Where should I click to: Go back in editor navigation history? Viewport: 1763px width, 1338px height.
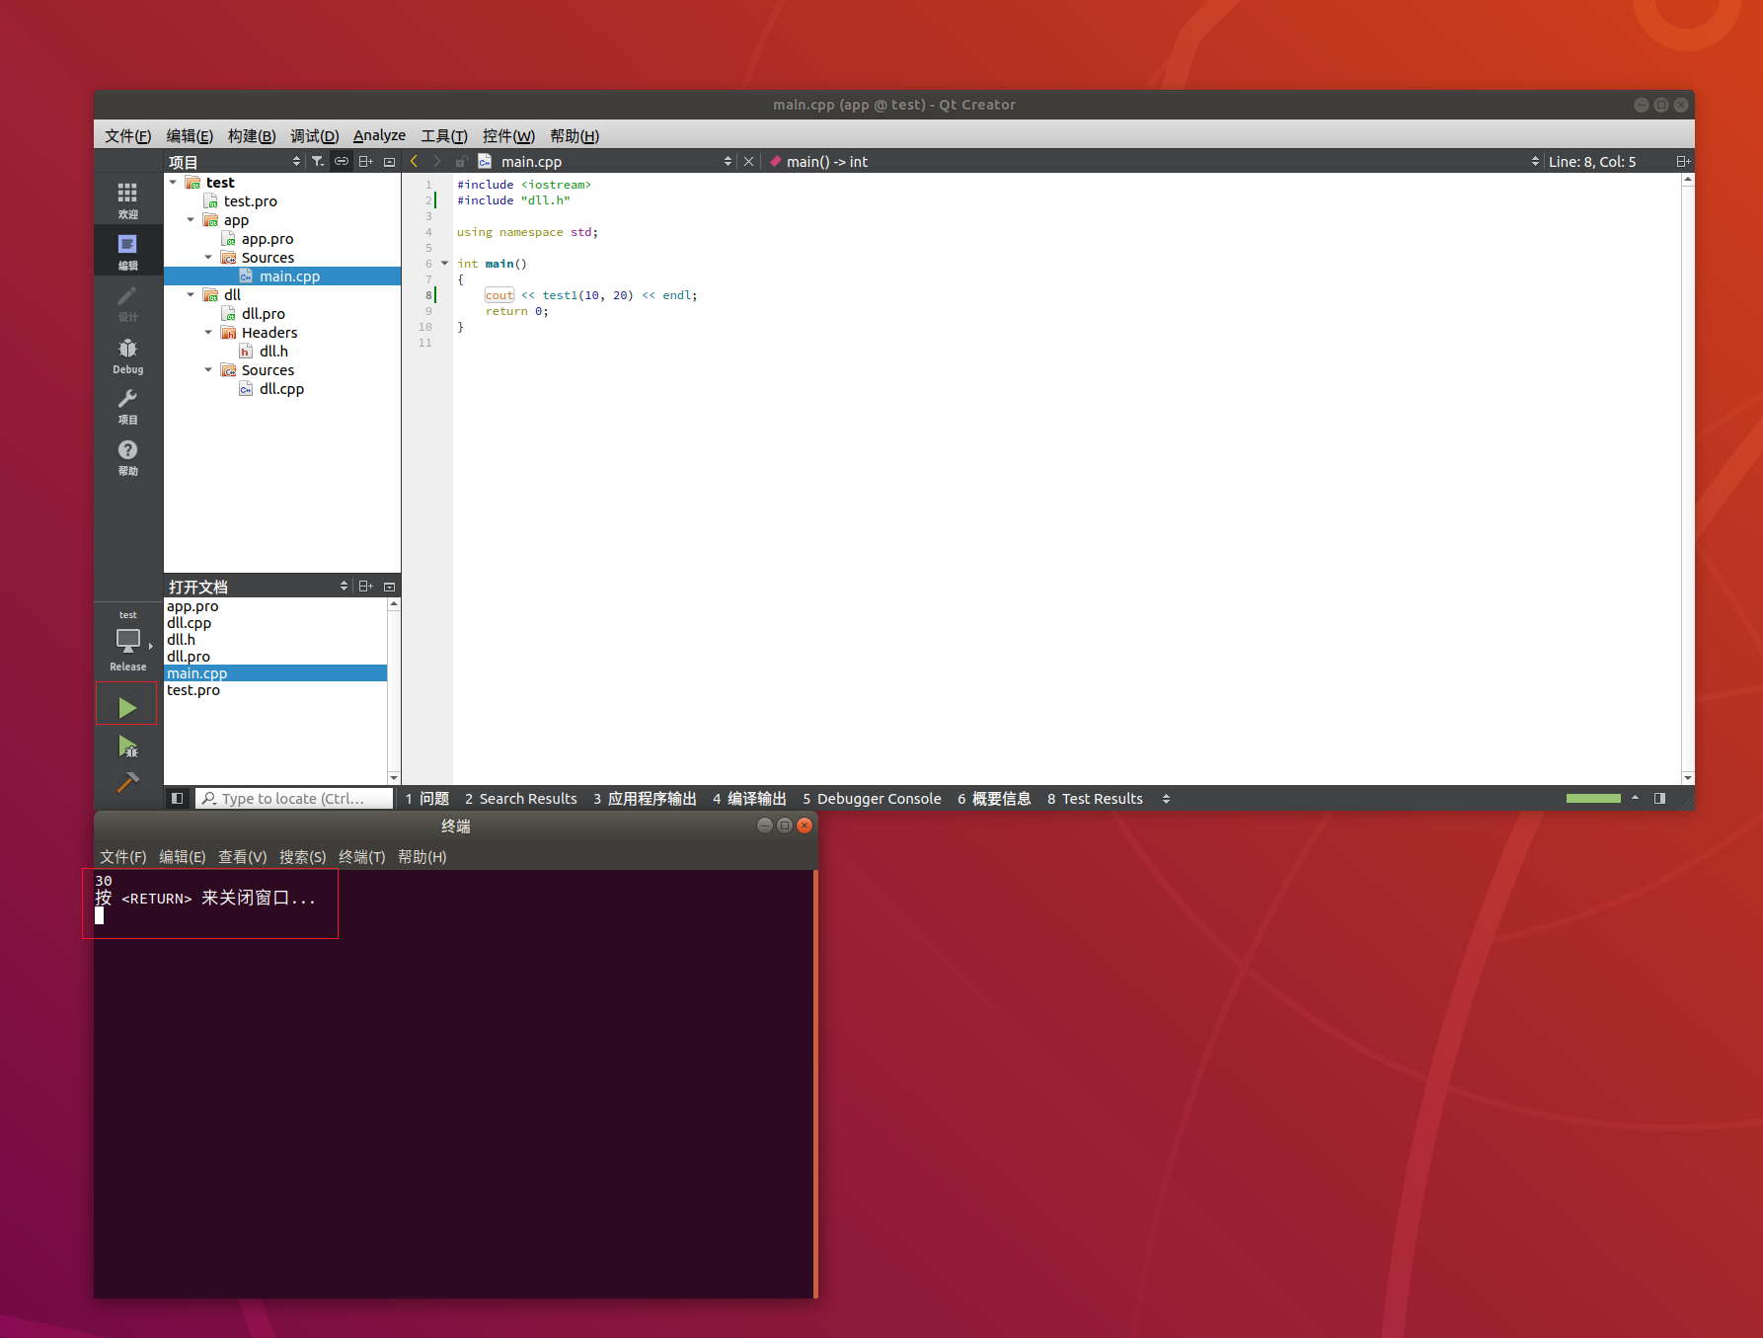tap(415, 161)
